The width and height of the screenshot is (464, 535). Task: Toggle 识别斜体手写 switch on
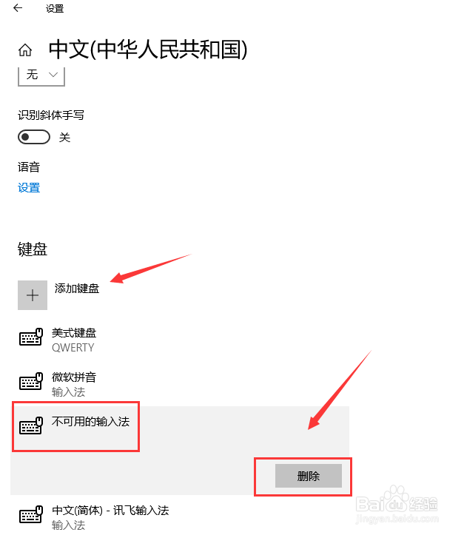pyautogui.click(x=34, y=137)
